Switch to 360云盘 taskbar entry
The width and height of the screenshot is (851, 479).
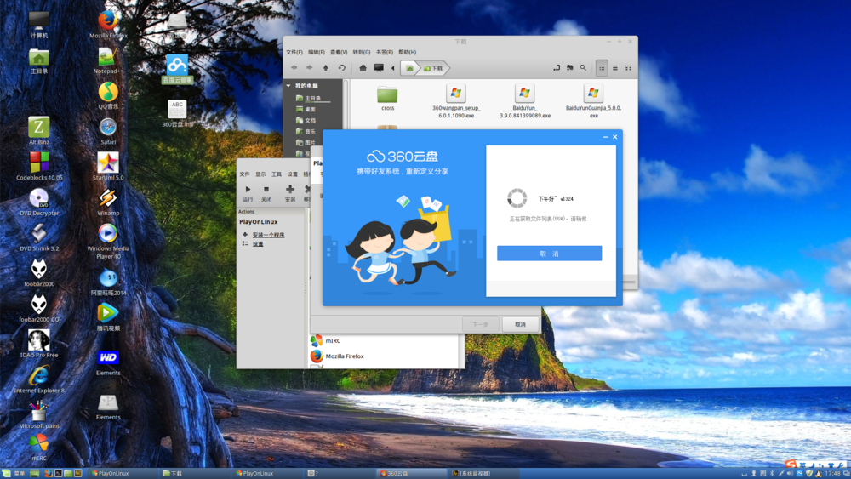411,474
